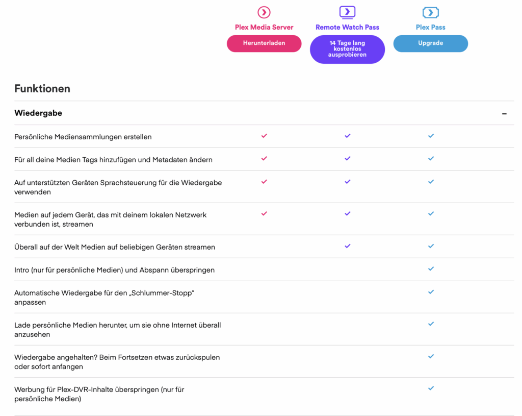Click purple checkmark for Überall auf der Welt row
The image size is (522, 416).
pos(348,246)
